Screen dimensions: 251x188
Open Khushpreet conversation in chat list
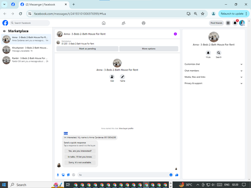click(26, 50)
